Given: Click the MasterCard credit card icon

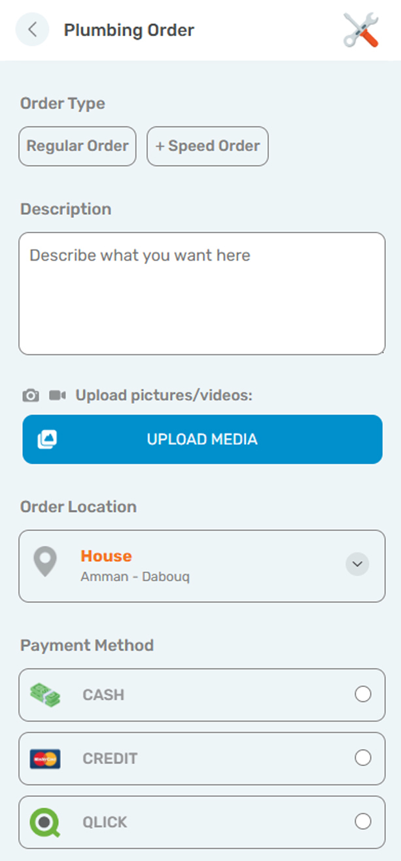Looking at the screenshot, I should [x=45, y=758].
